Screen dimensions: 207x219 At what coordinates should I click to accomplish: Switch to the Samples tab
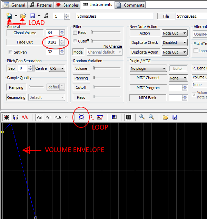pyautogui.click(x=67, y=5)
